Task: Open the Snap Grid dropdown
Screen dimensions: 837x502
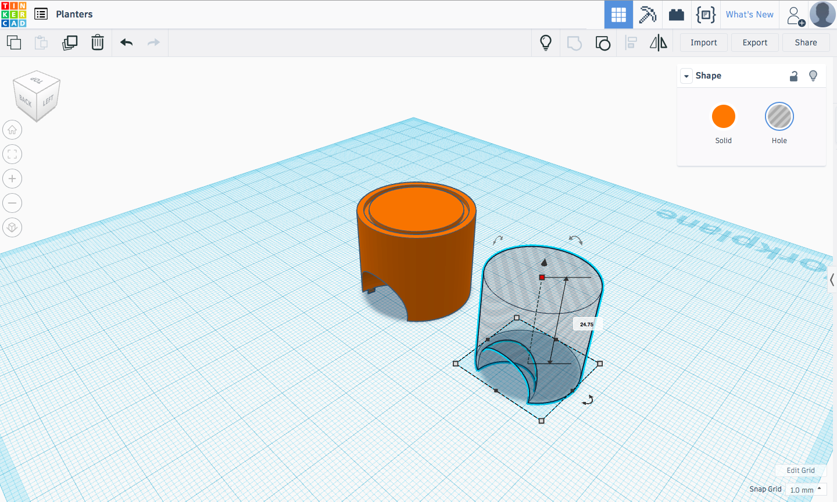Action: (x=806, y=490)
